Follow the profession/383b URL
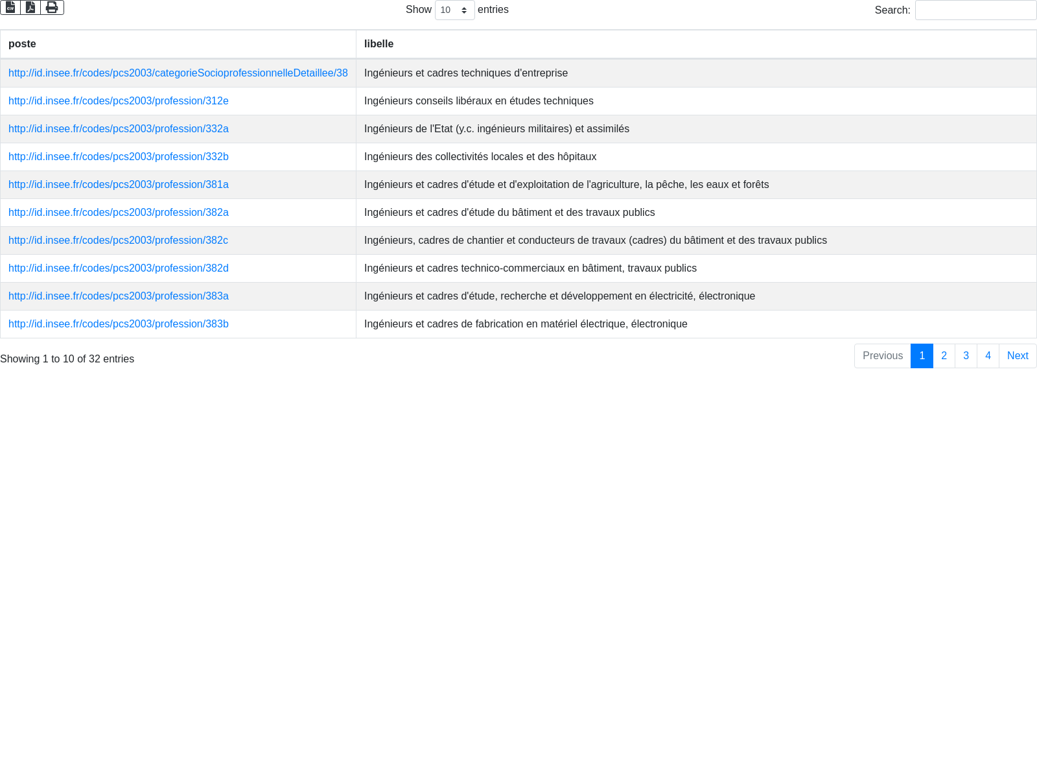The width and height of the screenshot is (1037, 778). 118,324
